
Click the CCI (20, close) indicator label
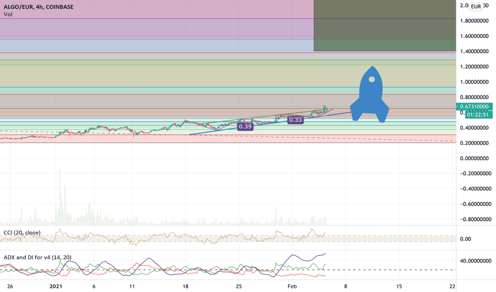click(22, 233)
